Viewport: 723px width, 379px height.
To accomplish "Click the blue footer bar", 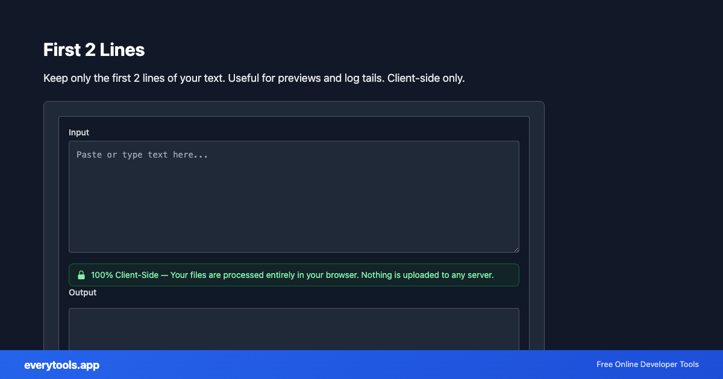I will [x=361, y=365].
